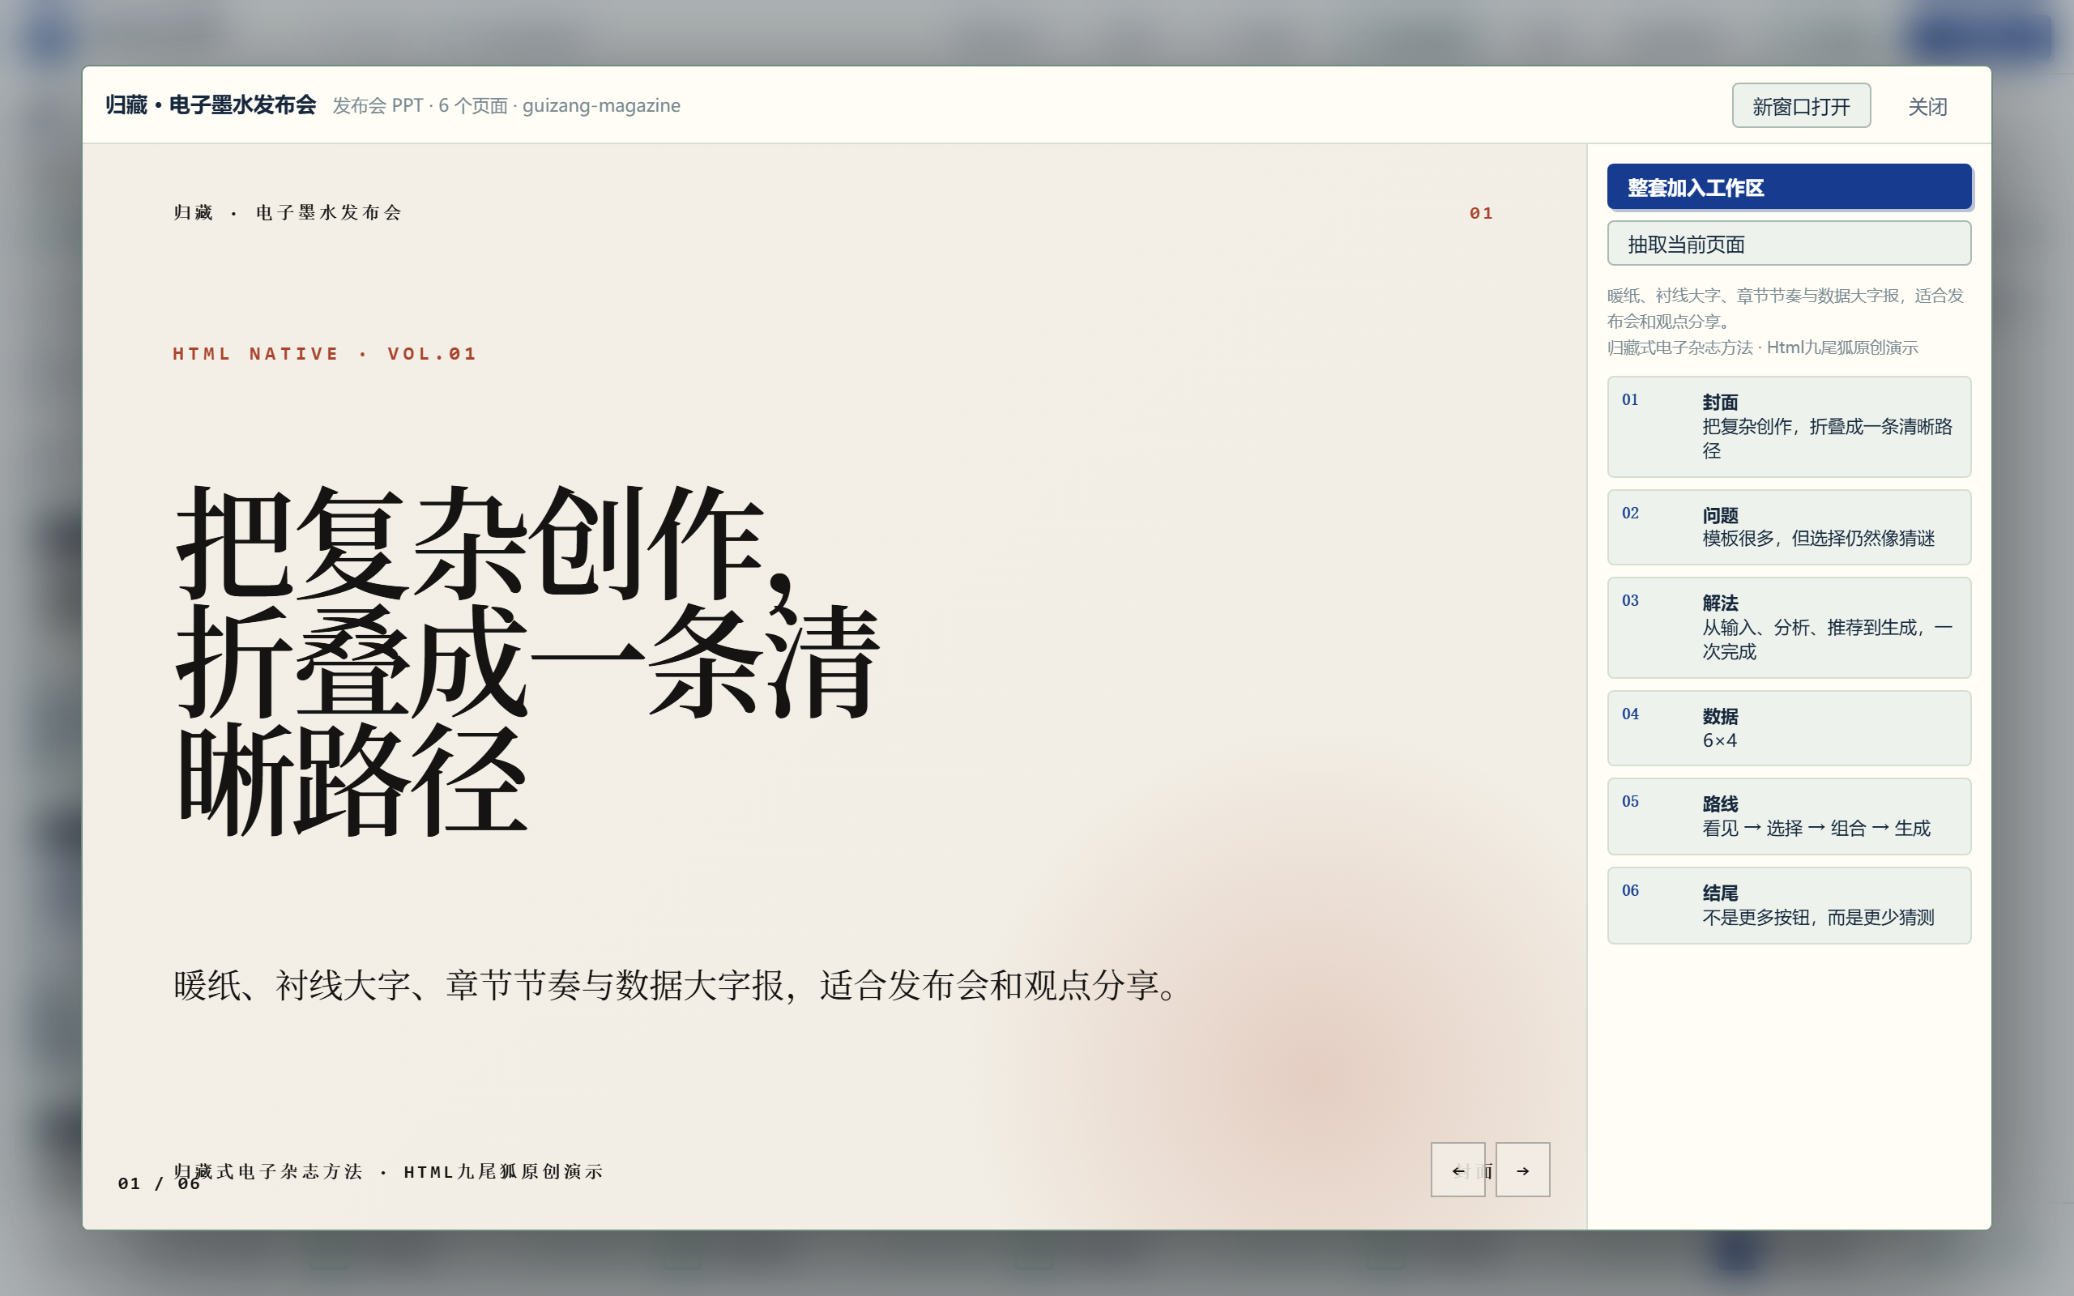
Task: Select page 03 解法 in the list
Action: [1790, 628]
